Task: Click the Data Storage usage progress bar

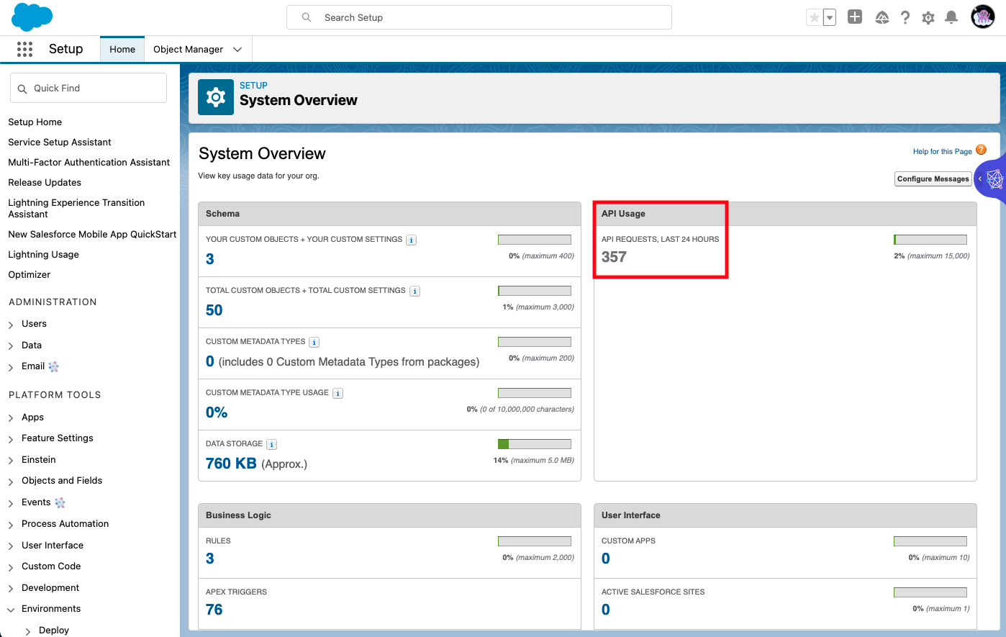Action: (x=534, y=444)
